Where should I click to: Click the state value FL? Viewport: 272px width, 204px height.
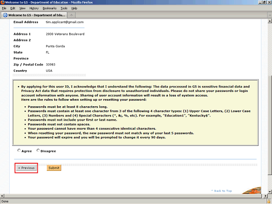(x=48, y=52)
